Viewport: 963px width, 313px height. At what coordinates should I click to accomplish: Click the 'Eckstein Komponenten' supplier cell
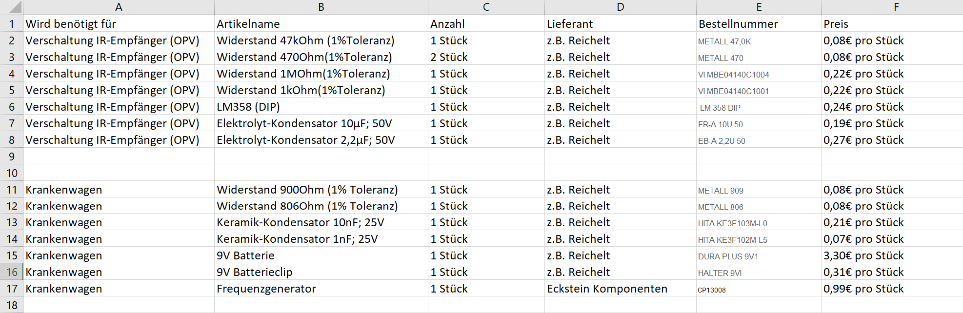(x=607, y=289)
